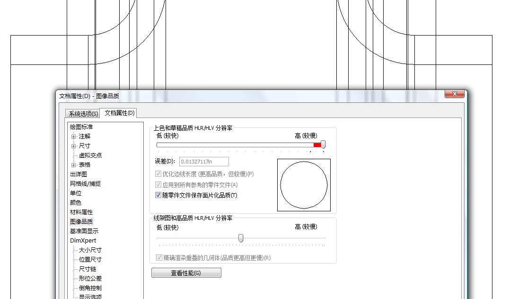Open the 注解 settings item

click(x=85, y=136)
